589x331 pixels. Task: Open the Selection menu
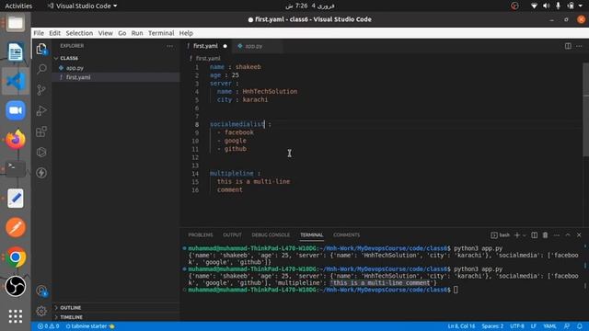coord(79,33)
